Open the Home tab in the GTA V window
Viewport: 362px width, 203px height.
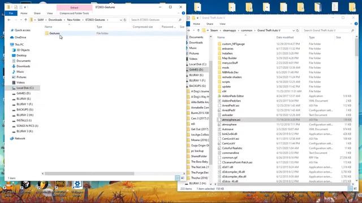click(x=196, y=24)
